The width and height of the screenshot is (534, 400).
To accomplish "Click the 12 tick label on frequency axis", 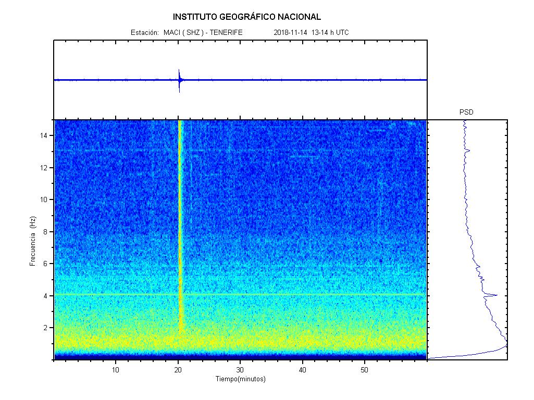I will click(x=45, y=168).
